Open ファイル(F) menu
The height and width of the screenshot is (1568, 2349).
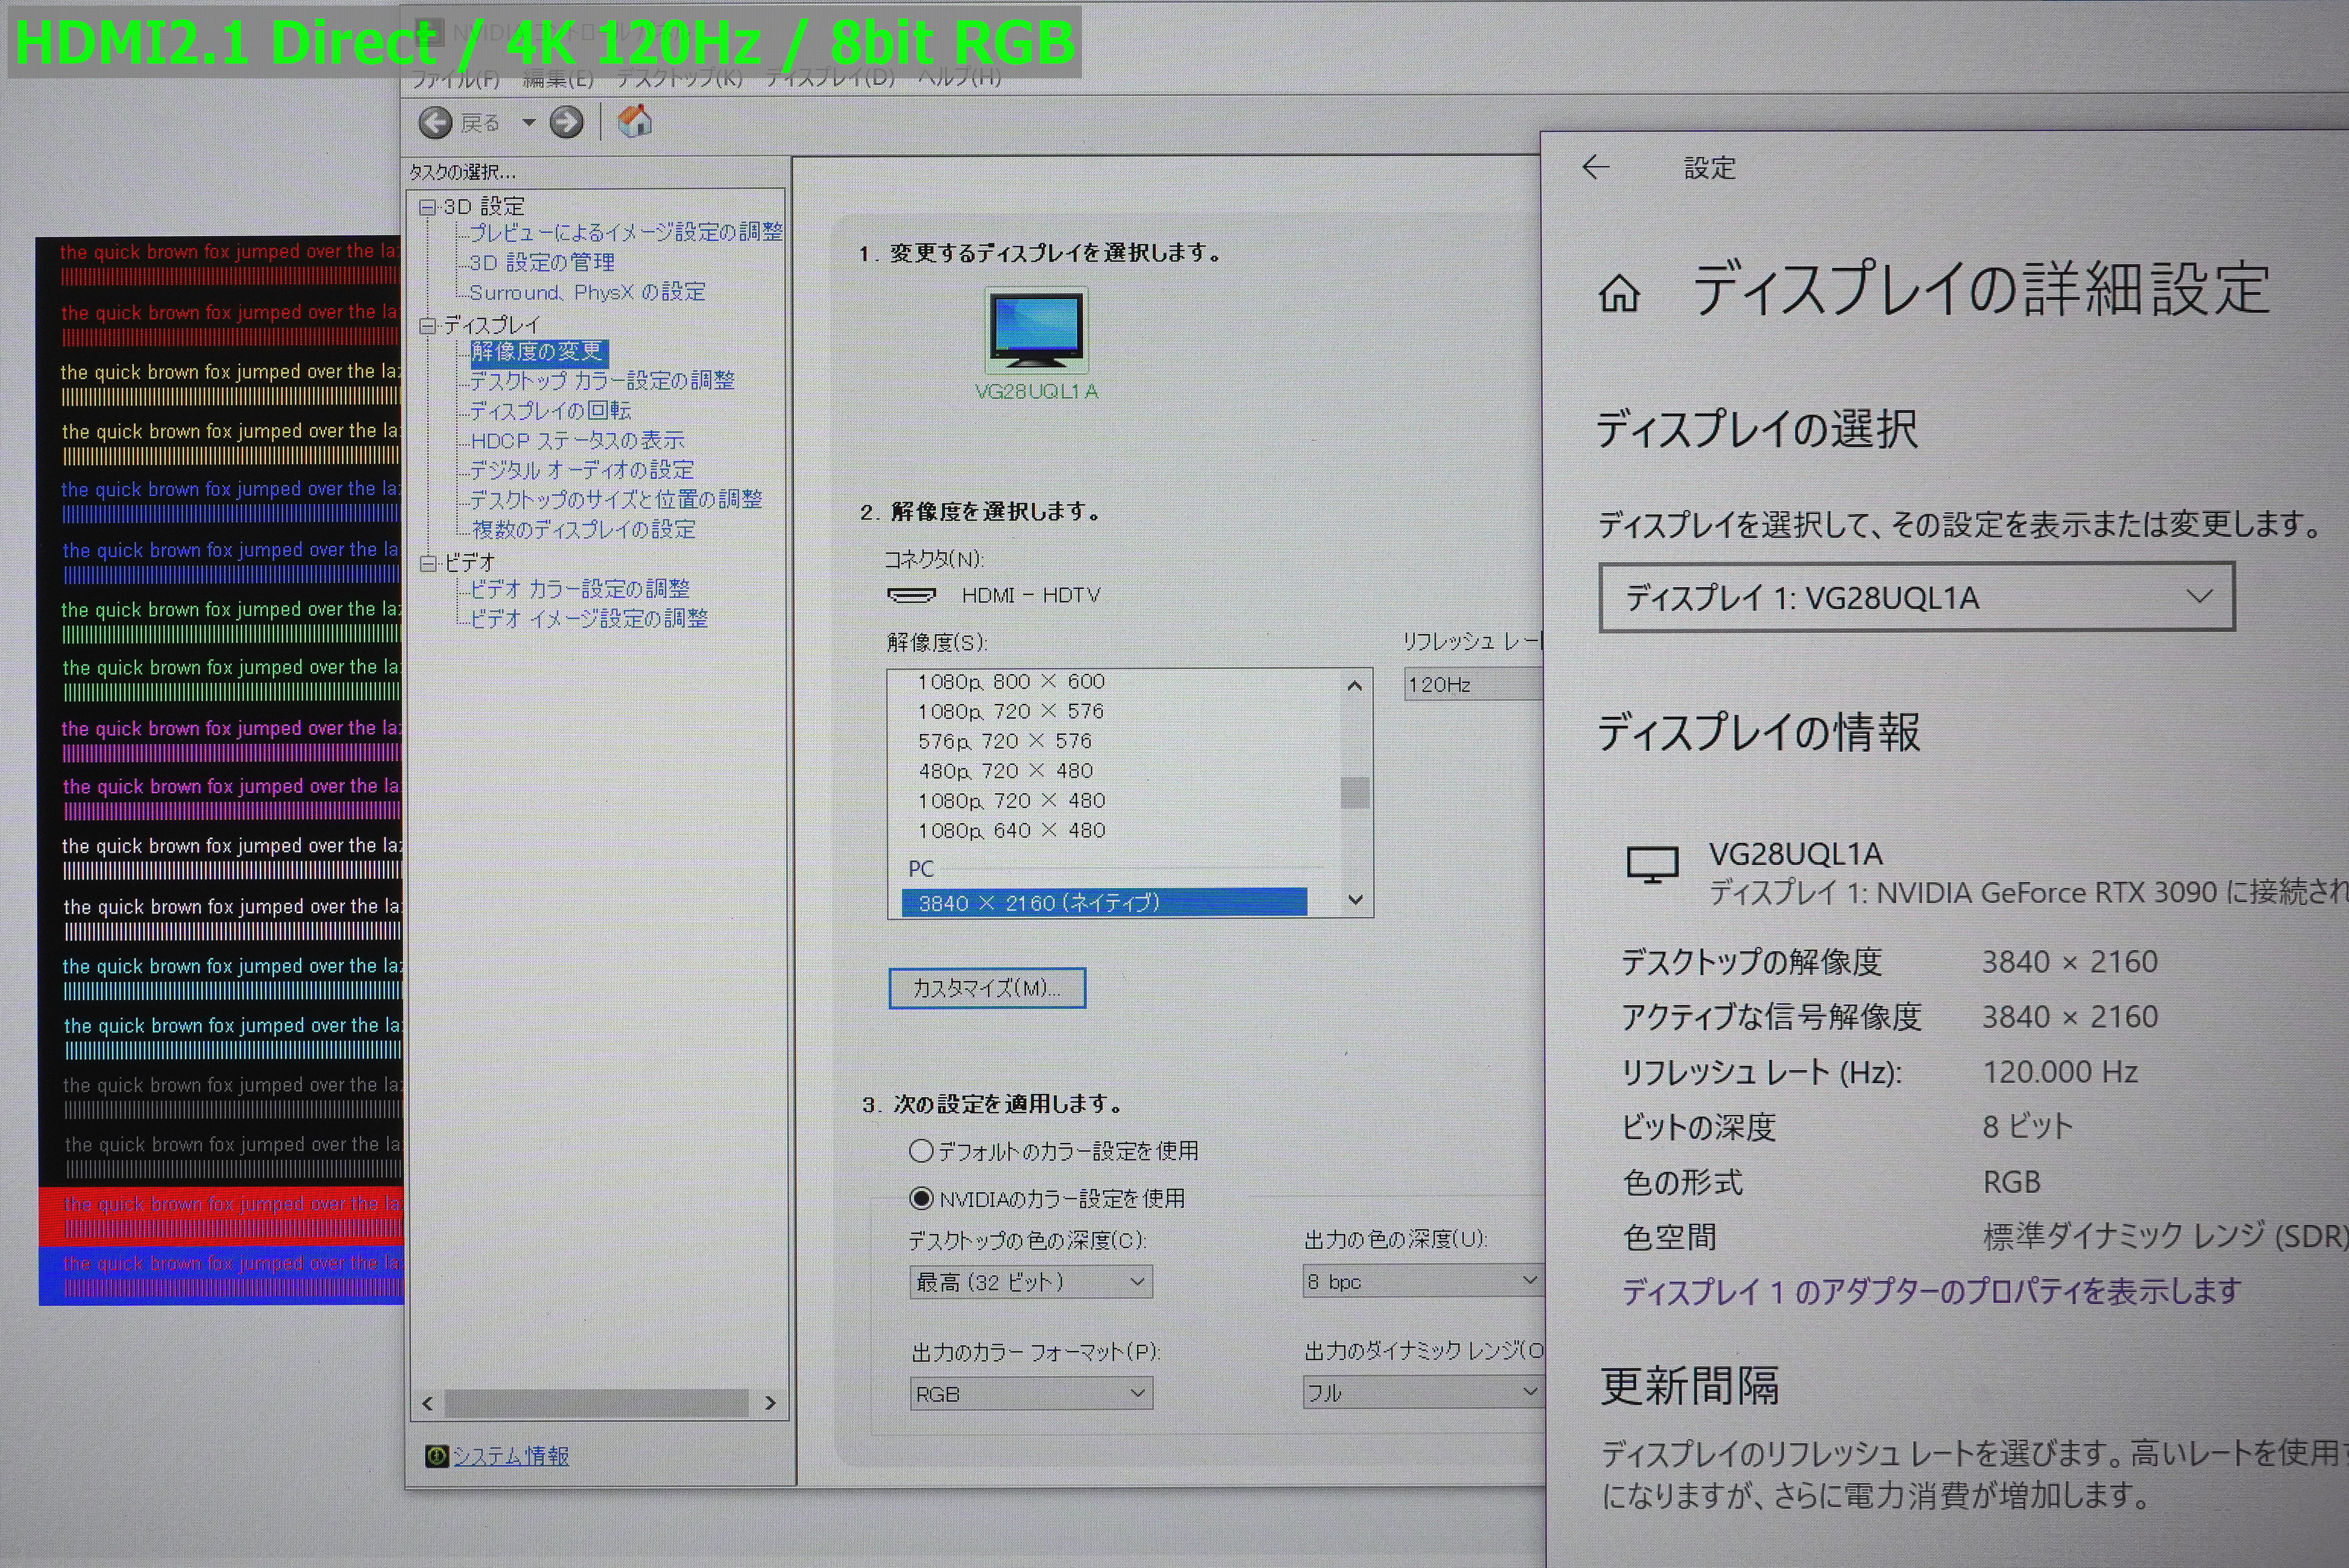(456, 78)
